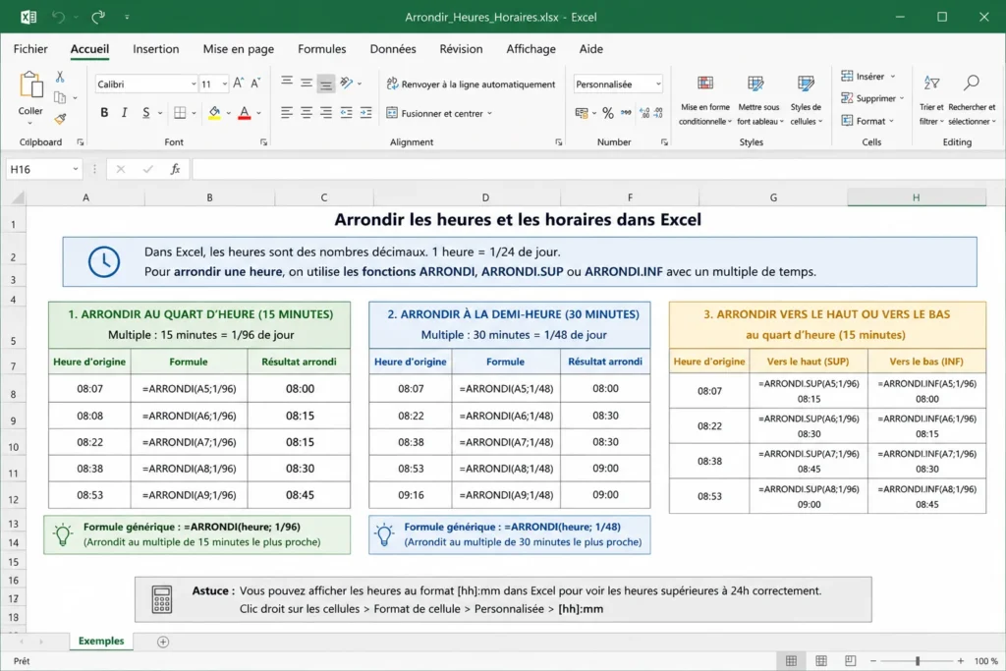1006x671 pixels.
Task: Toggle Italic formatting
Action: point(125,113)
